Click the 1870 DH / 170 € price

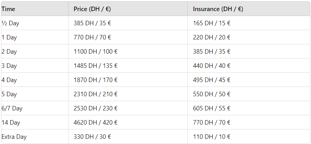point(96,80)
